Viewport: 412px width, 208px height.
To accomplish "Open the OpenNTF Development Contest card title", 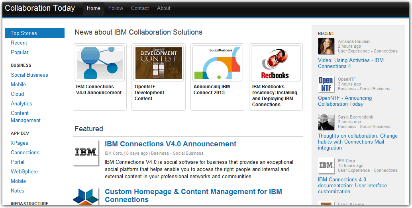I will coord(149,93).
